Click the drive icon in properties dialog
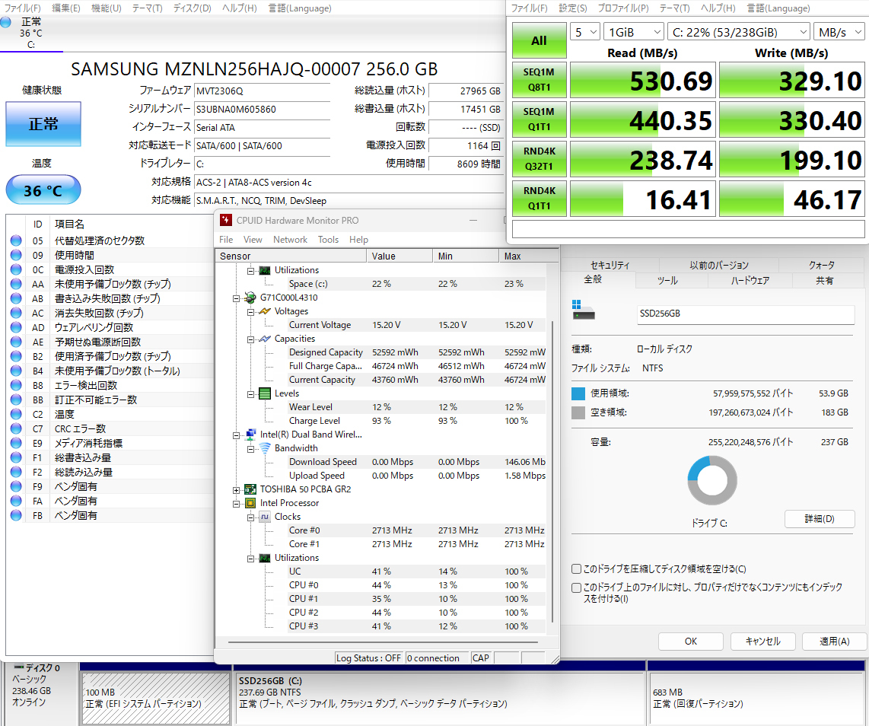 coord(583,310)
